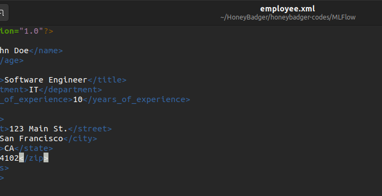Click the street value 123 Main St.

39,129
